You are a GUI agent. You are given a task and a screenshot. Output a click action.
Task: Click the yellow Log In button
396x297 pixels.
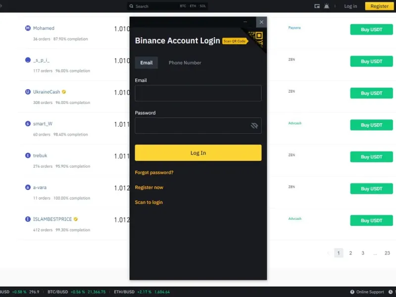pyautogui.click(x=198, y=153)
